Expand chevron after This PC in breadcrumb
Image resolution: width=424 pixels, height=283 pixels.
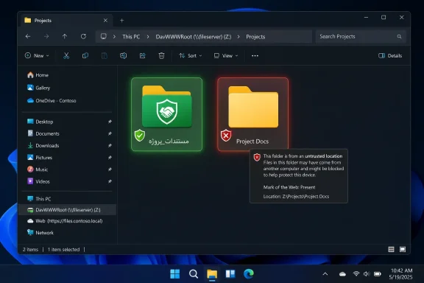point(148,37)
